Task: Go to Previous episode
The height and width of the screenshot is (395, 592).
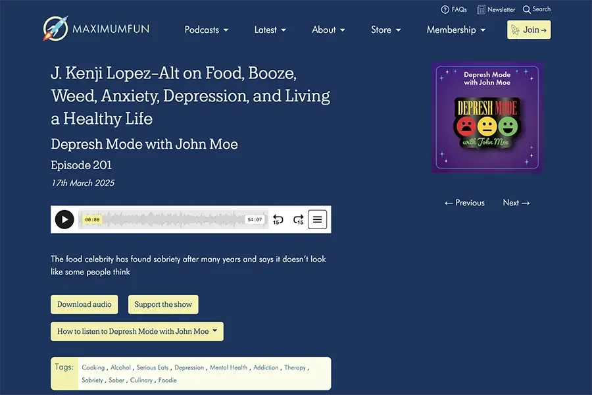Action: coord(464,203)
